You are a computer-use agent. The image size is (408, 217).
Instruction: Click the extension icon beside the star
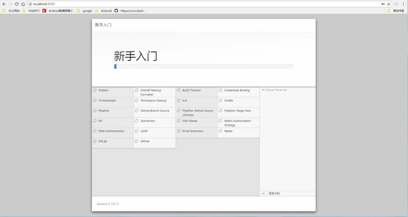(x=396, y=4)
